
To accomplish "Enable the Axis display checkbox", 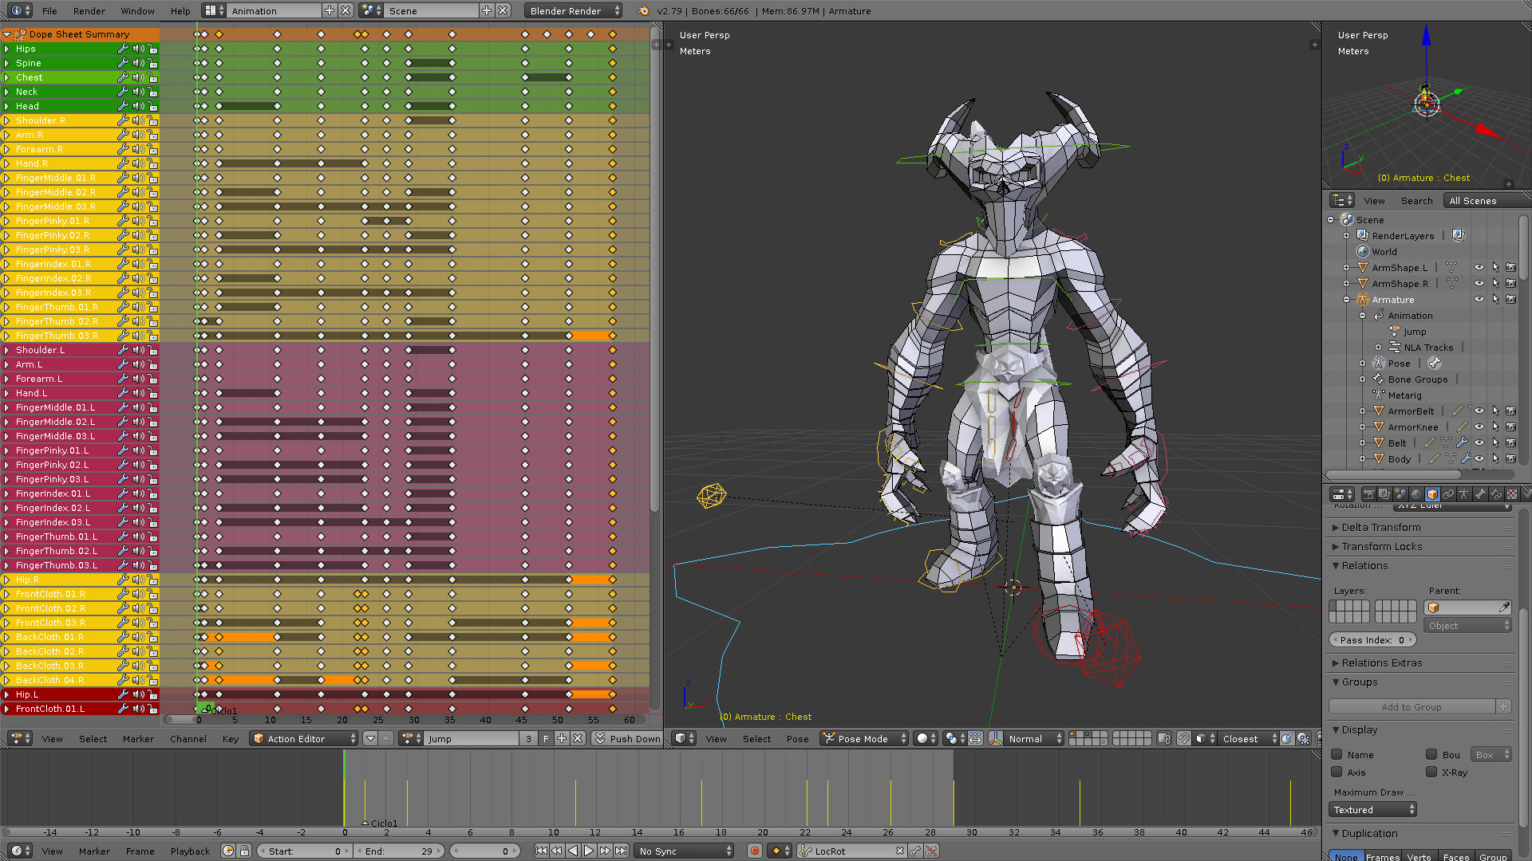I will (x=1337, y=772).
